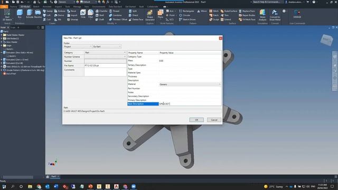The width and height of the screenshot is (338, 190).
Task: Confirm the New File dialog with OK
Action: pos(196,120)
